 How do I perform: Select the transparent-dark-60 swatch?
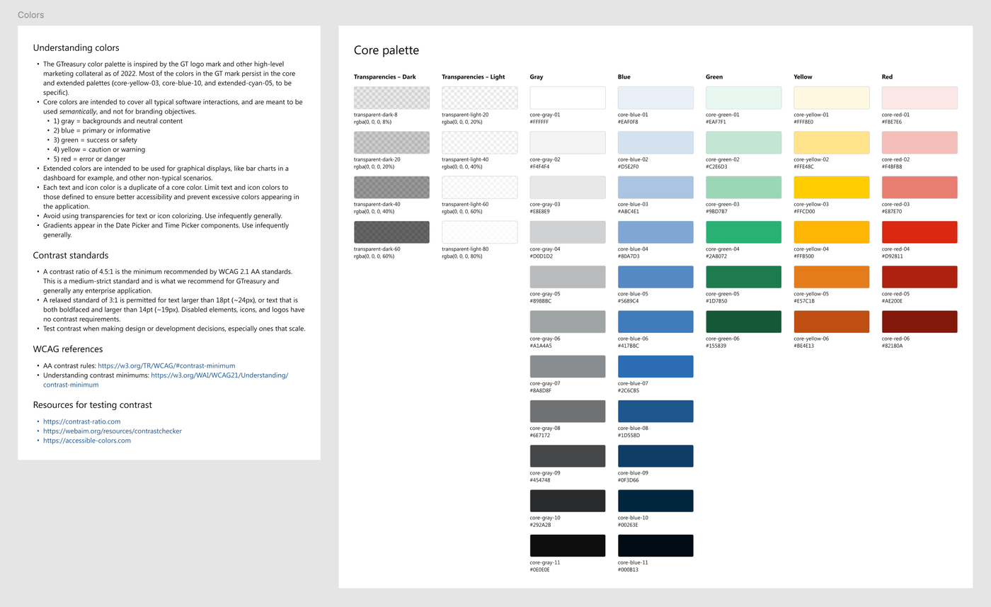[x=391, y=232]
